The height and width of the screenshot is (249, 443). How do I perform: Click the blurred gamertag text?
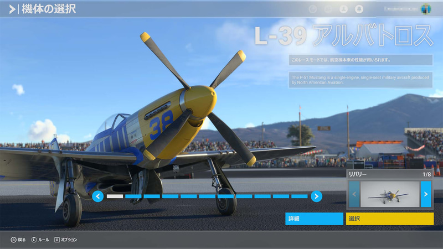click(400, 9)
